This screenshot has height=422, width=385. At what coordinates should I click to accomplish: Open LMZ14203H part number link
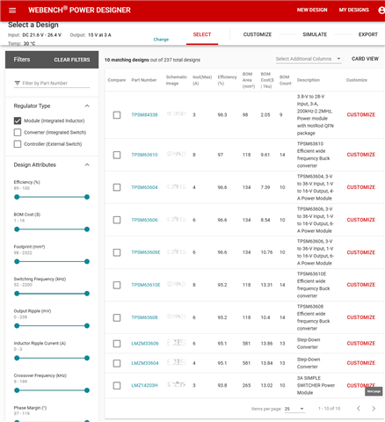[x=144, y=385]
